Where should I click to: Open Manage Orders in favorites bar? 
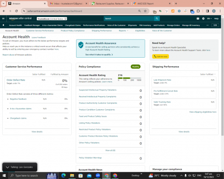click(x=173, y=25)
